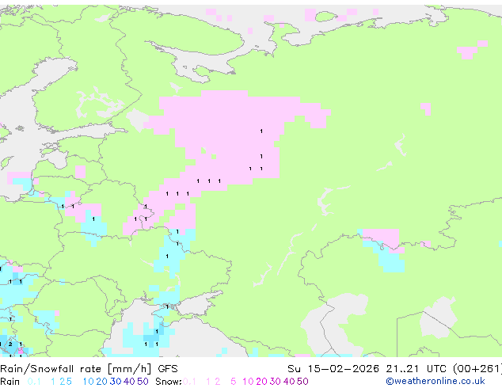Screen dimensions: 502x388
Task: Click the "Su 15-02-2026" date text
Action: 333,369
